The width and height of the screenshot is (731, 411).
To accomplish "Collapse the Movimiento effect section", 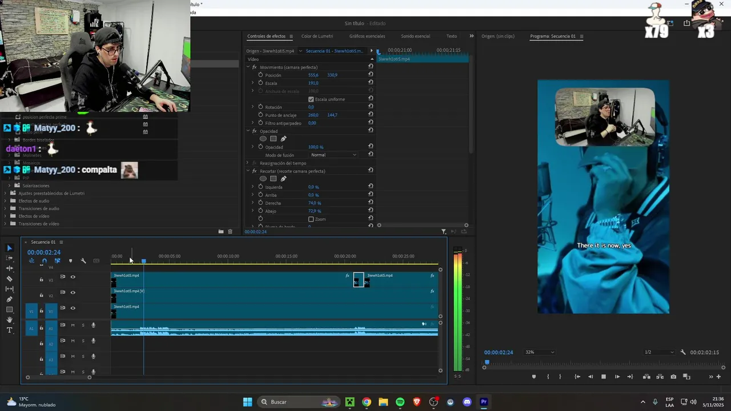I will click(248, 67).
